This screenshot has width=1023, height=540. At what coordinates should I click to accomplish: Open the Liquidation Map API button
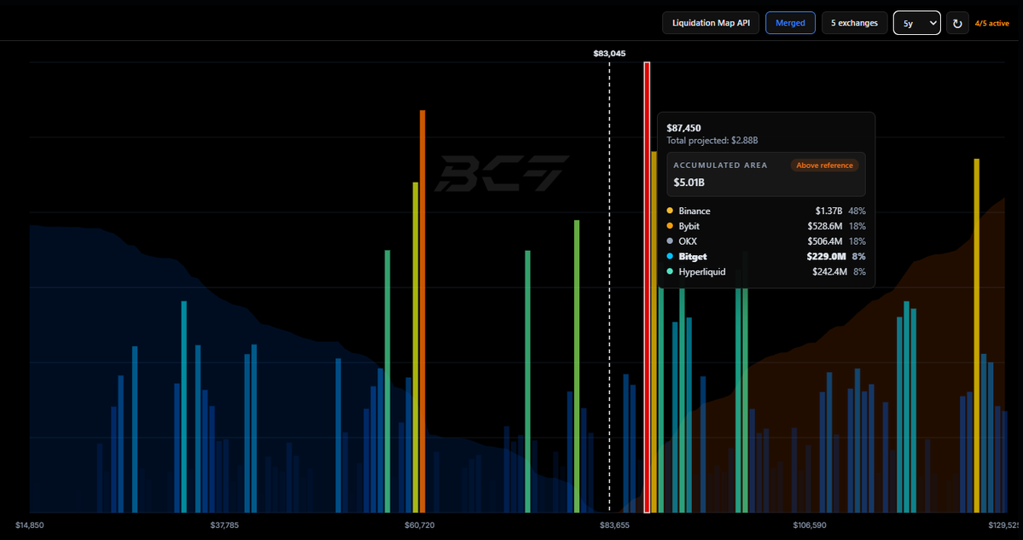[711, 23]
